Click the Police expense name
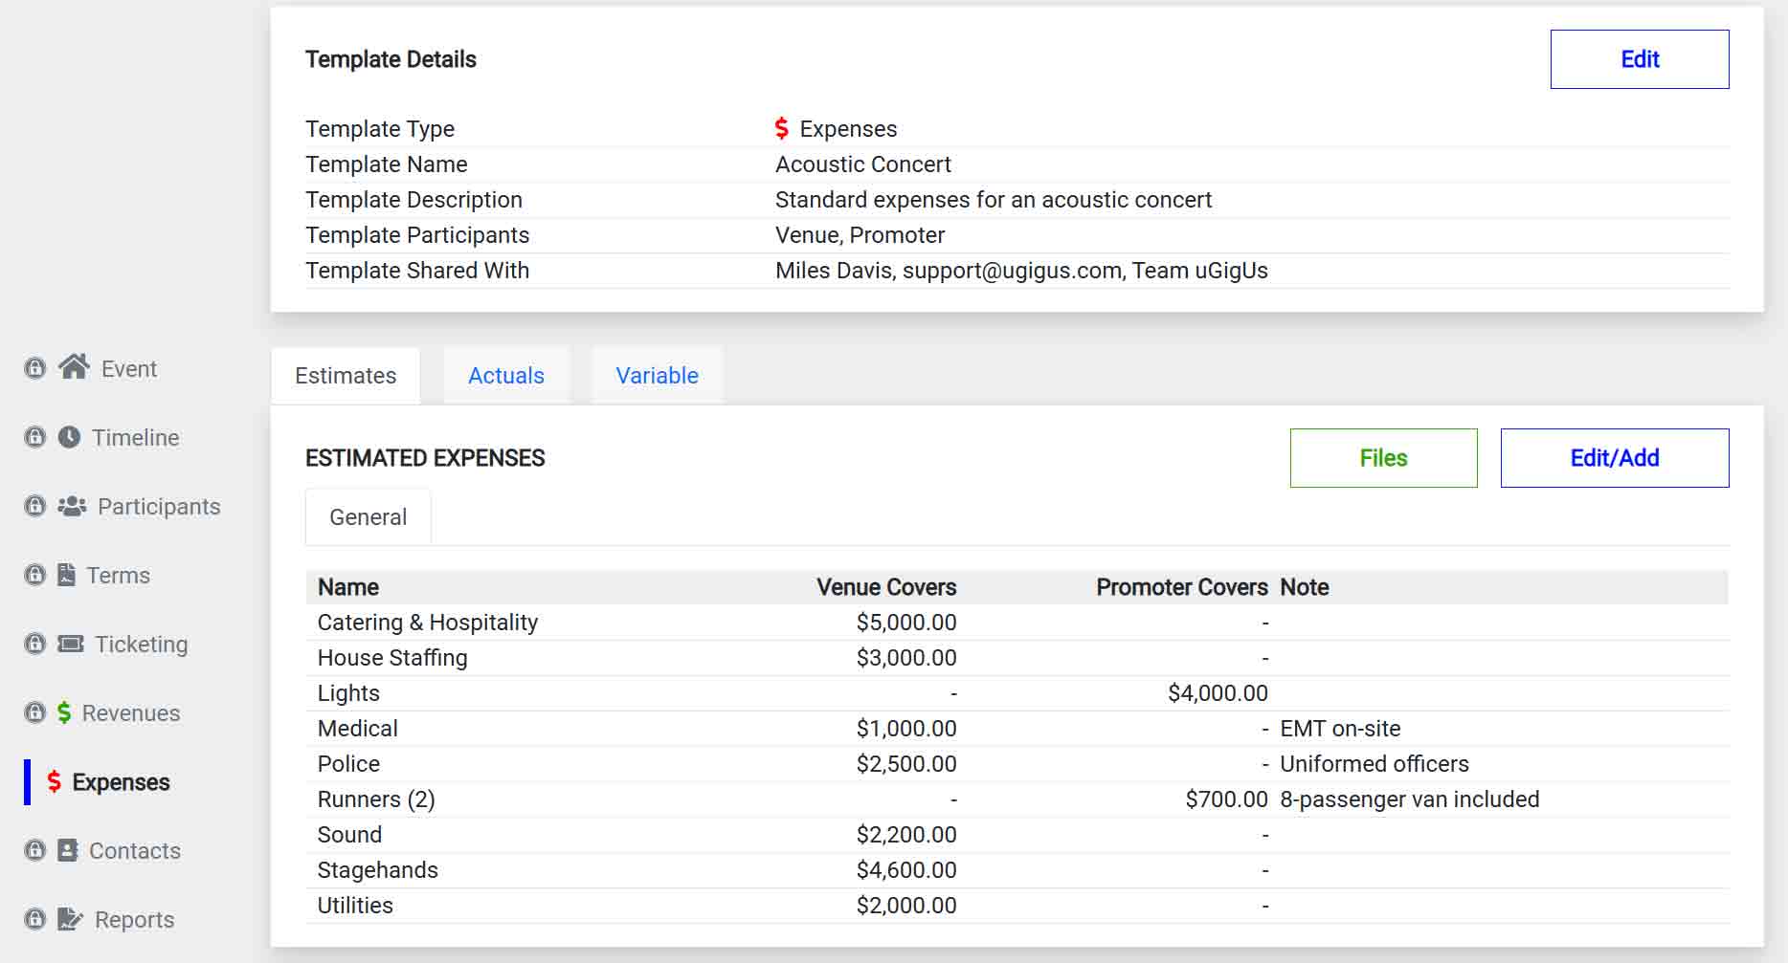 tap(348, 764)
